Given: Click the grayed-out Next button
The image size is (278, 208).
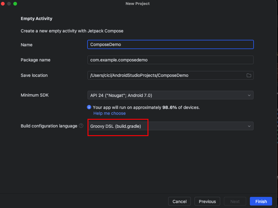Looking at the screenshot, I should [235, 202].
